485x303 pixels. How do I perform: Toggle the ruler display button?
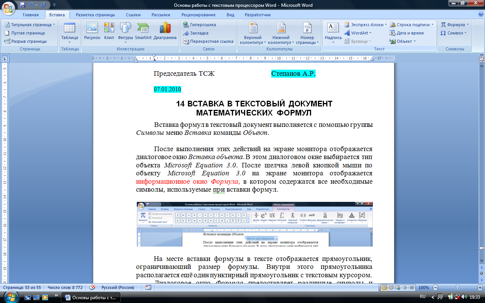click(481, 59)
